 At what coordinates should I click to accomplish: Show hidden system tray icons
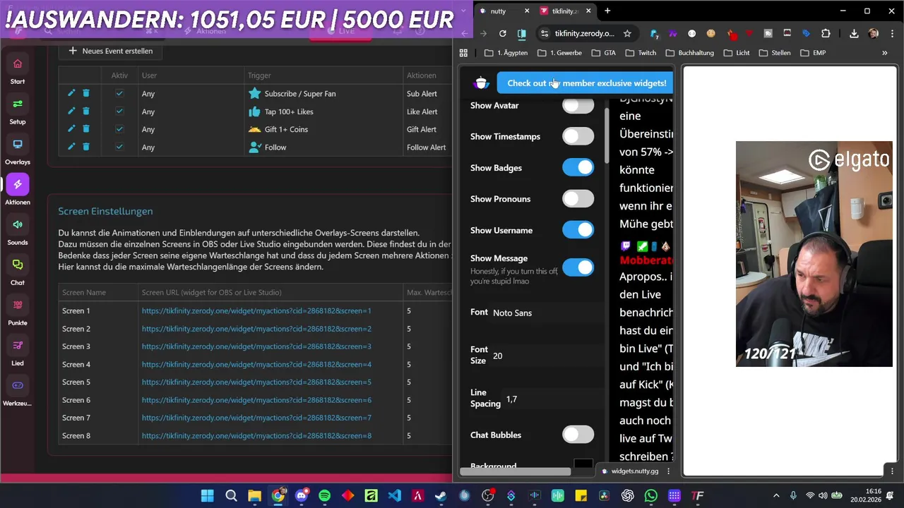click(776, 496)
